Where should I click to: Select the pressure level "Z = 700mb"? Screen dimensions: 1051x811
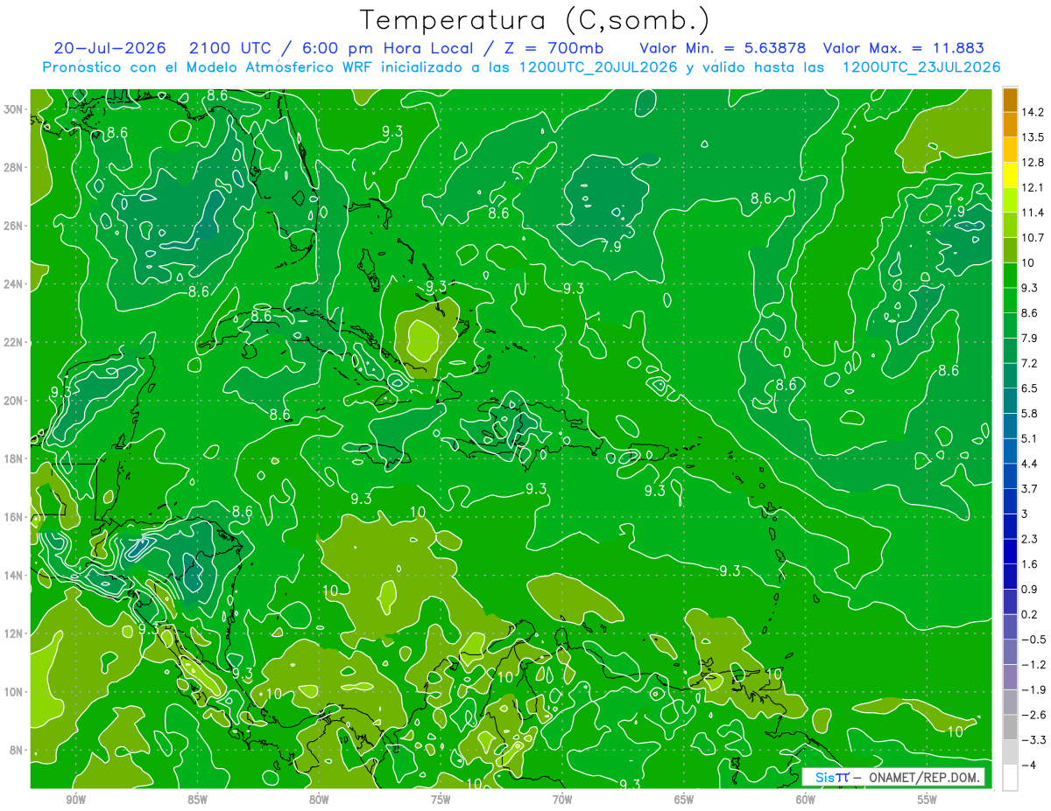[x=554, y=48]
